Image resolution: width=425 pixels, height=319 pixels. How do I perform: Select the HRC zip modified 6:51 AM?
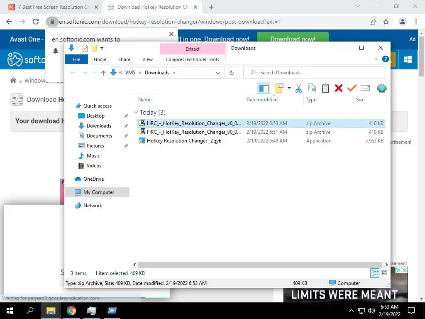point(261,132)
